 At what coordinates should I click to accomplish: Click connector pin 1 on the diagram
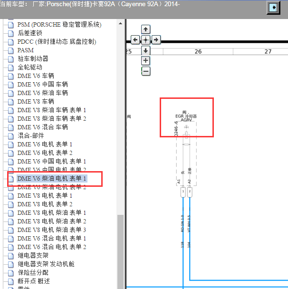click(x=183, y=192)
